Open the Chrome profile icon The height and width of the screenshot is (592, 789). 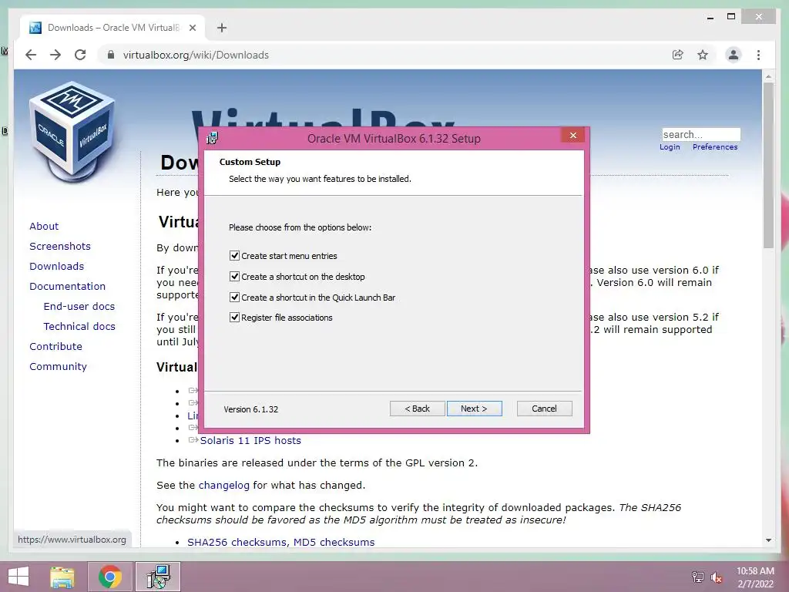(x=734, y=55)
